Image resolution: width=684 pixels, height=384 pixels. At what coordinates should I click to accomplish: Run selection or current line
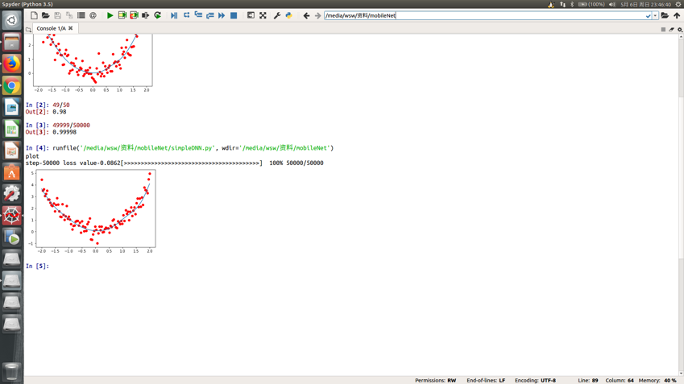pyautogui.click(x=145, y=15)
